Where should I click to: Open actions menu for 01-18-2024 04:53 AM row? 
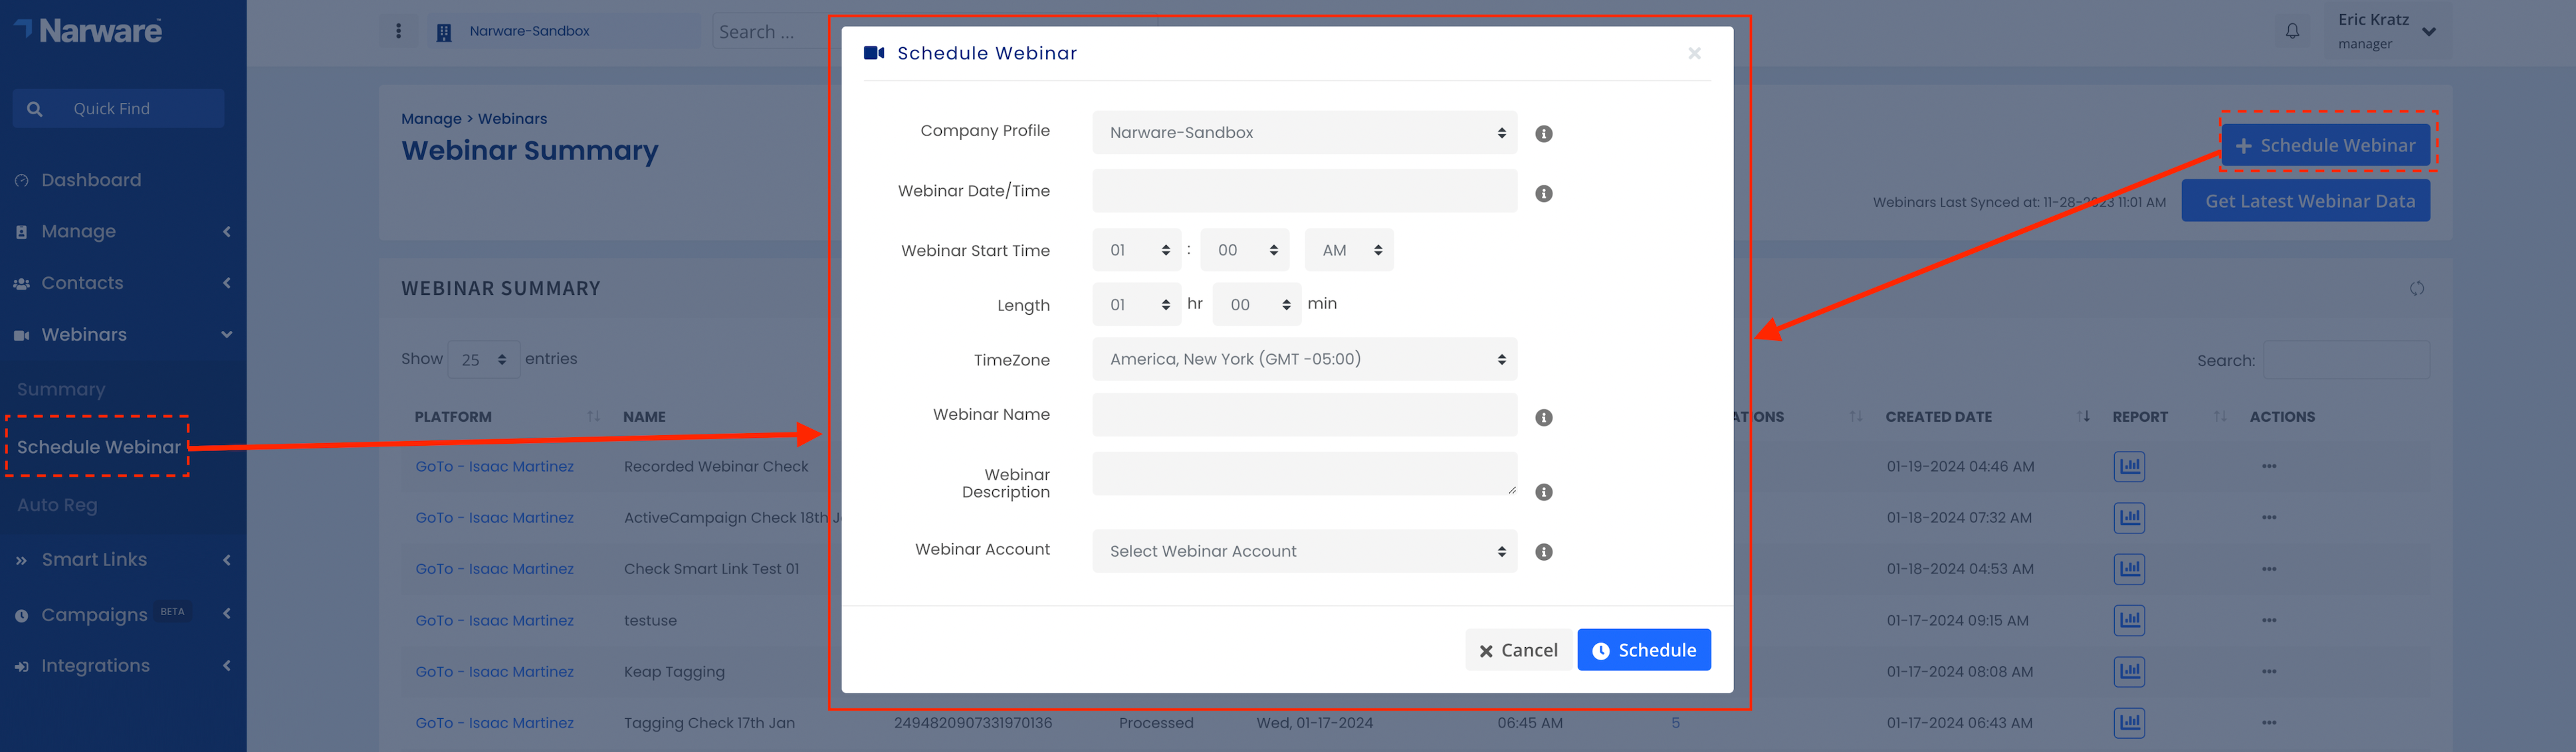[2269, 569]
